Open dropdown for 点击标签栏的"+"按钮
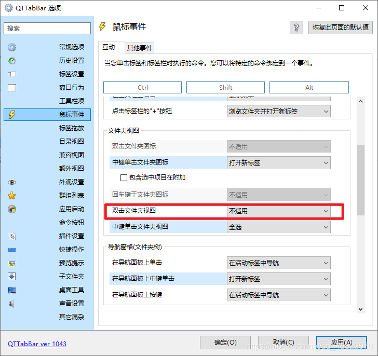 click(x=279, y=111)
